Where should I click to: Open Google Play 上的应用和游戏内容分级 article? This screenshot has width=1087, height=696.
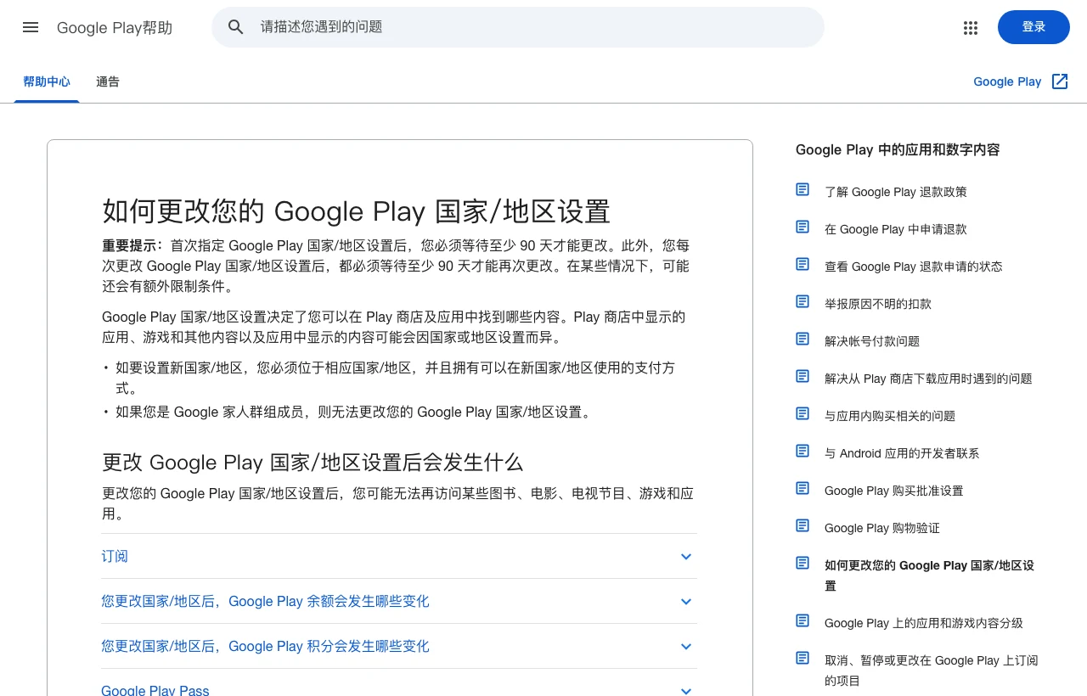tap(924, 623)
